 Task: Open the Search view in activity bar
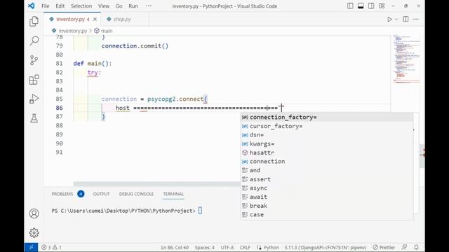34,41
